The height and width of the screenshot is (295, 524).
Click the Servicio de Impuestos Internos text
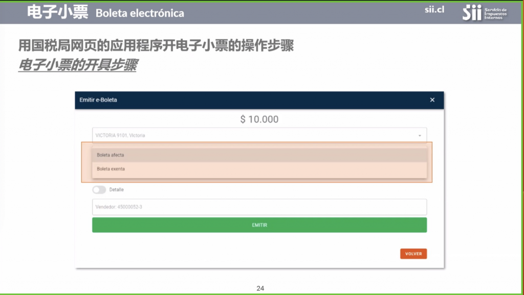(495, 14)
